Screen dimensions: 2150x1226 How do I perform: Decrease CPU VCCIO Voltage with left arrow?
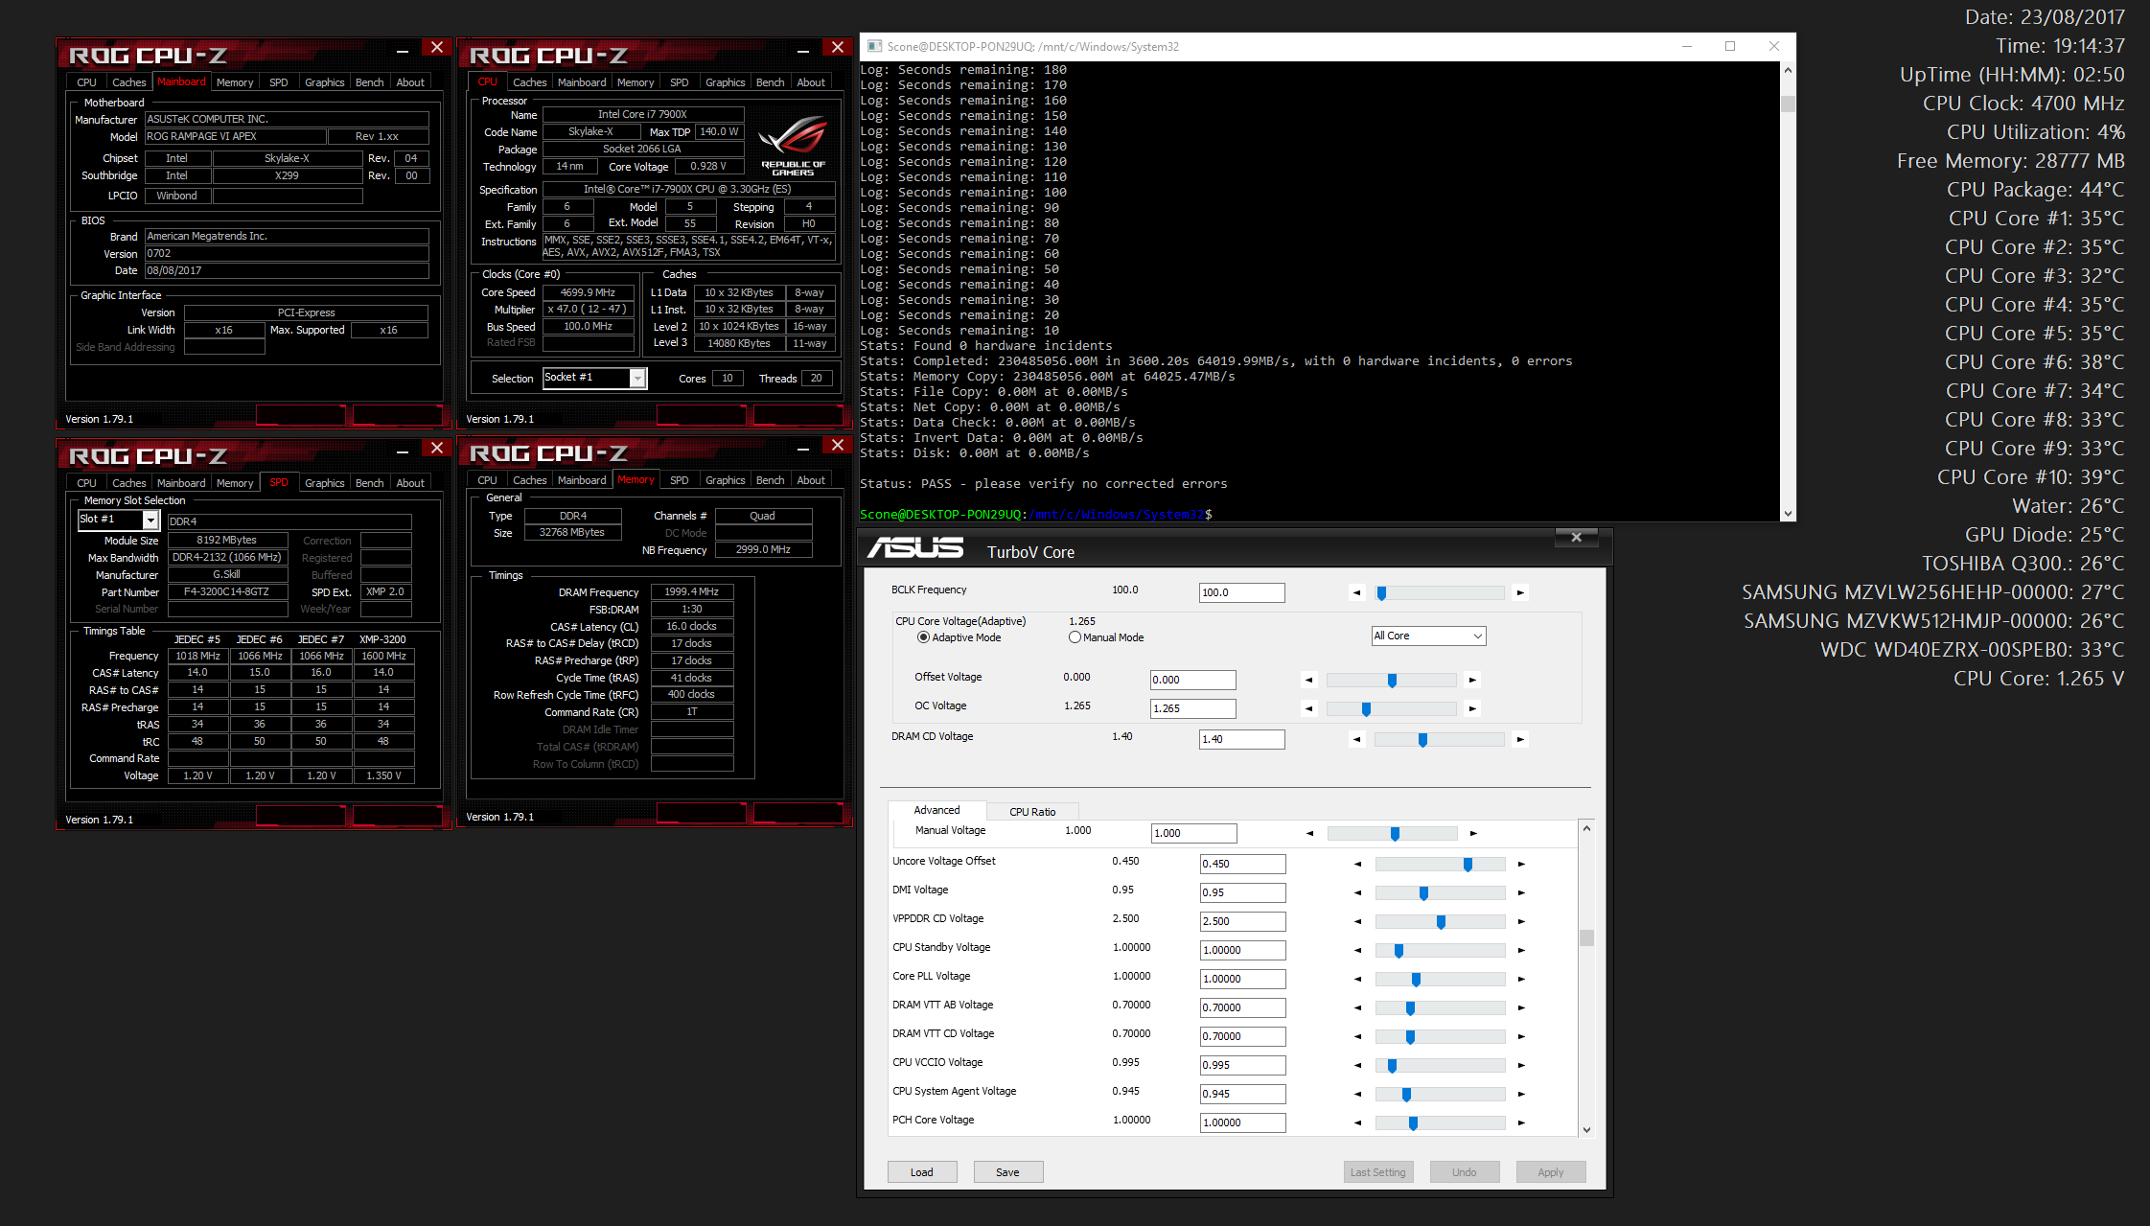click(1357, 1065)
